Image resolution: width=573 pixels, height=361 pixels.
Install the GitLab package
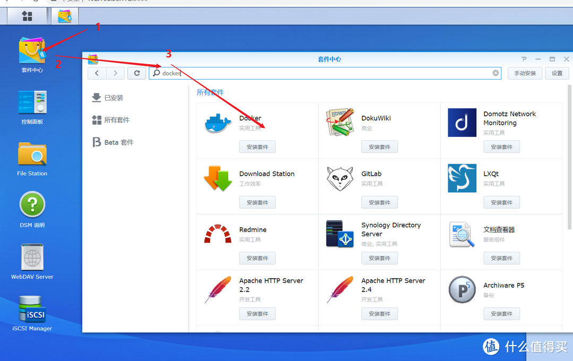tap(379, 203)
